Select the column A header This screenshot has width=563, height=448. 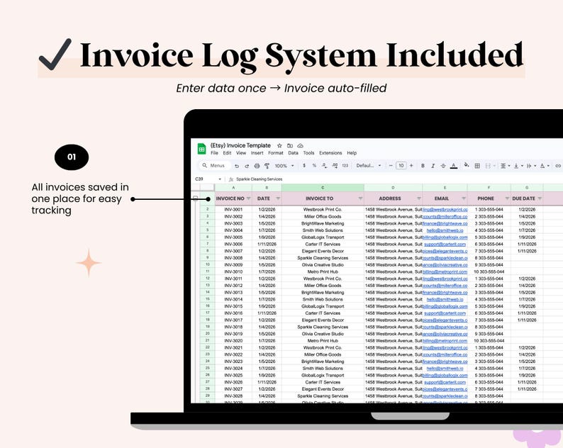coord(233,188)
